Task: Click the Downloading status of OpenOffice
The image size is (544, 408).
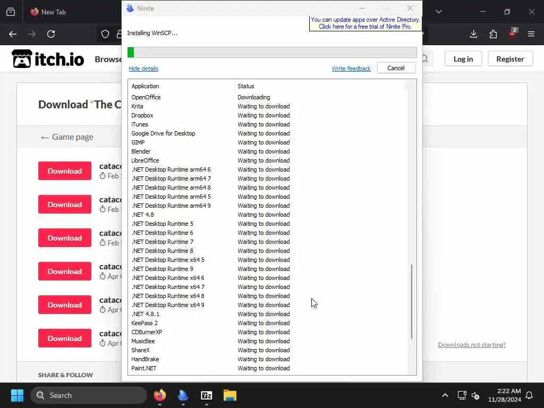Action: coord(253,97)
